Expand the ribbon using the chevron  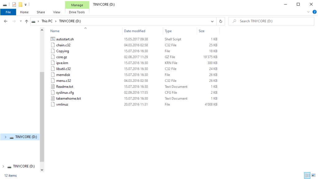point(308,12)
